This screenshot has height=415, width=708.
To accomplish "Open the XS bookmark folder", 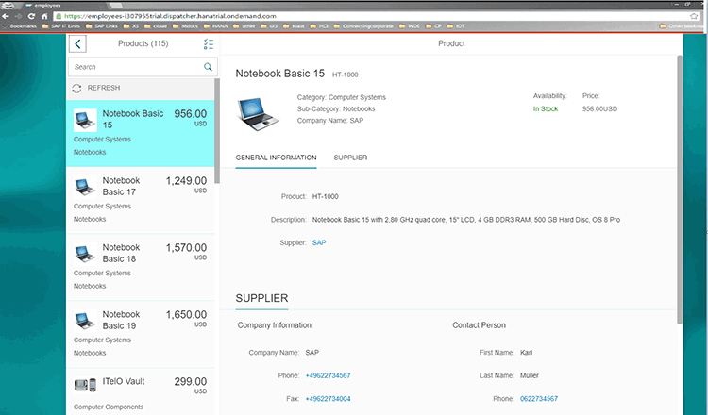I will 131,26.
